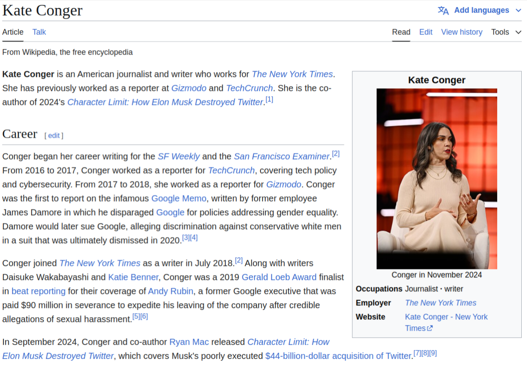Open the Google Memo link

click(179, 198)
